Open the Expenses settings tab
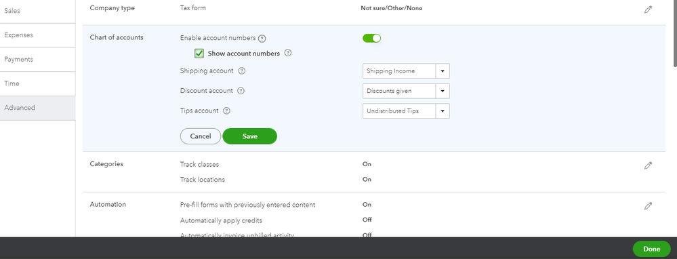The width and height of the screenshot is (677, 259). pos(37,35)
